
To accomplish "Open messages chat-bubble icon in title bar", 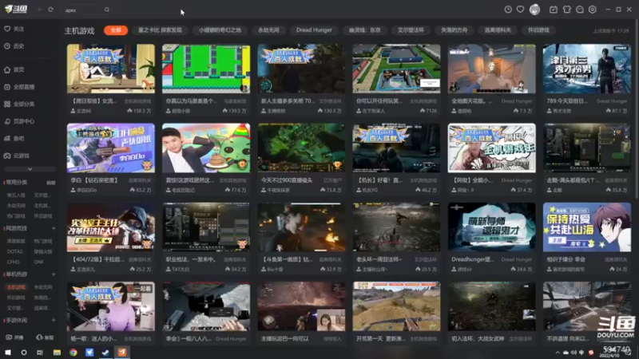I will (x=580, y=10).
